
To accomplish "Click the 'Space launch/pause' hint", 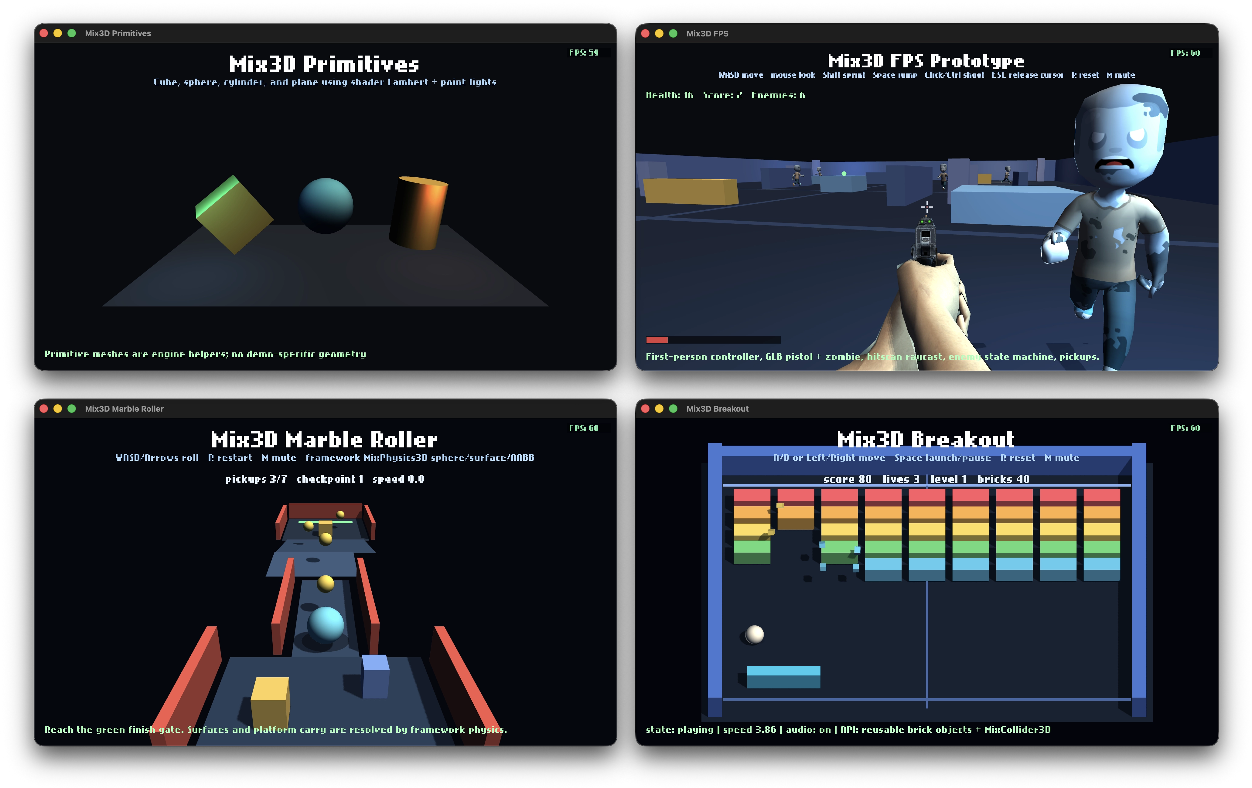I will pos(942,457).
